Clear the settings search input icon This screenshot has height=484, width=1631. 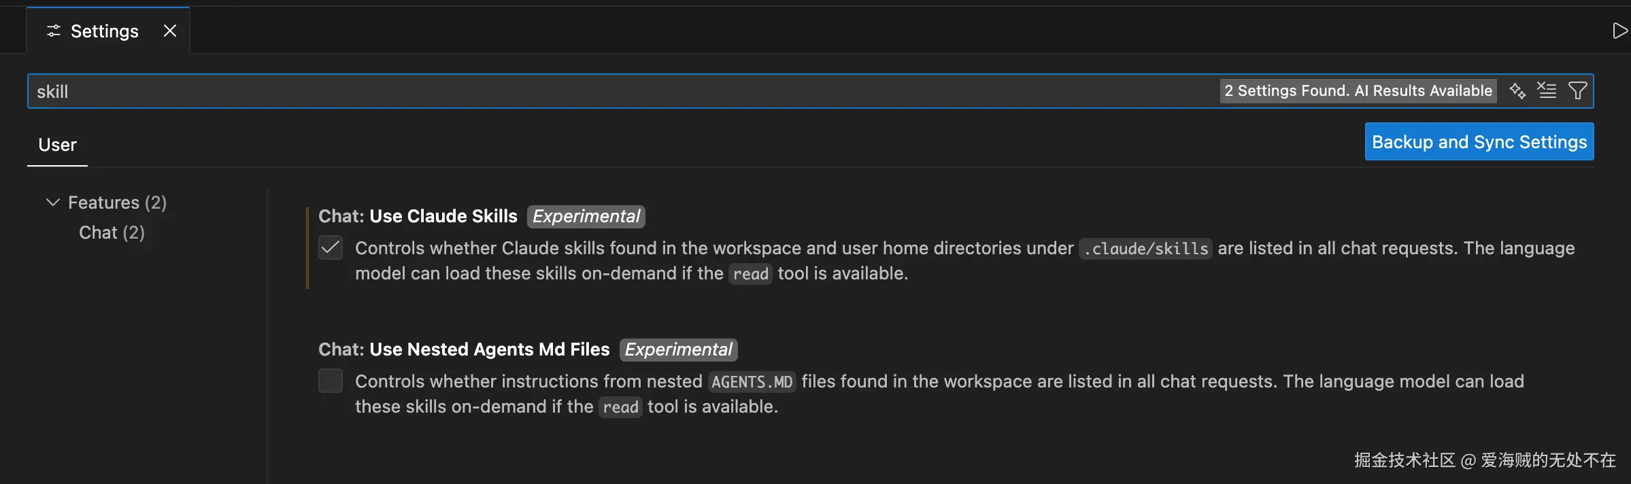click(x=1547, y=91)
